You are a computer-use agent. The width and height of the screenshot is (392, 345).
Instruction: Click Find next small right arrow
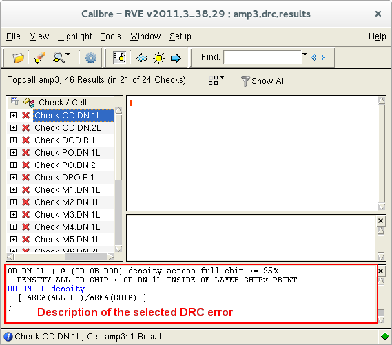[x=323, y=58]
